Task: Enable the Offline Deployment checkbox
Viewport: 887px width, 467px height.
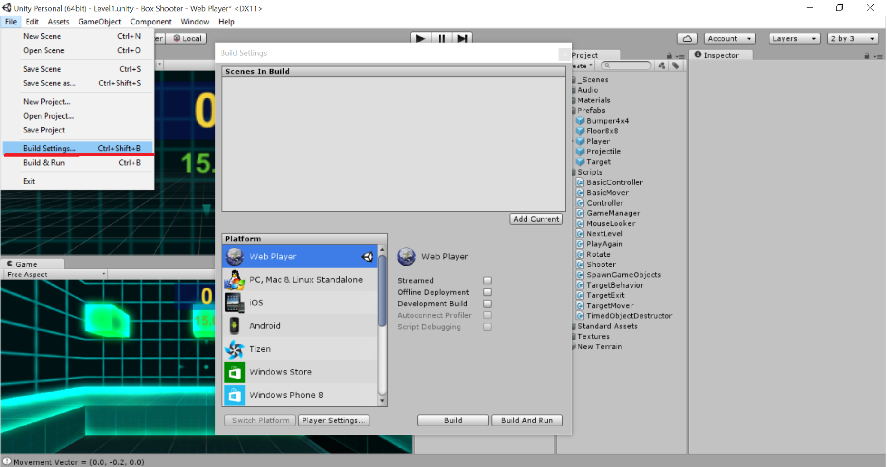Action: click(487, 292)
